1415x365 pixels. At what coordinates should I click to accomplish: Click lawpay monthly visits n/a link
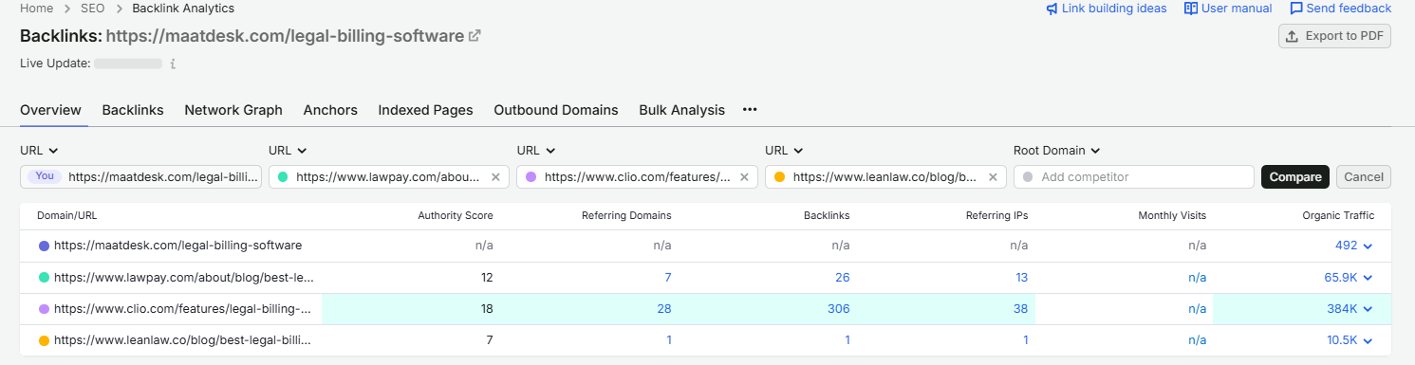1197,278
